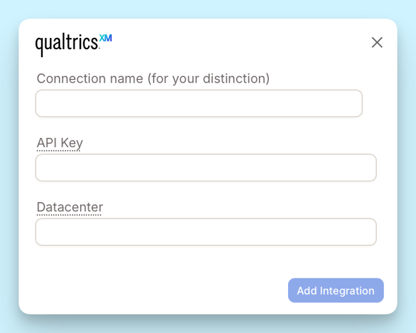Click the Connection name label text
This screenshot has width=416, height=333.
coord(153,79)
